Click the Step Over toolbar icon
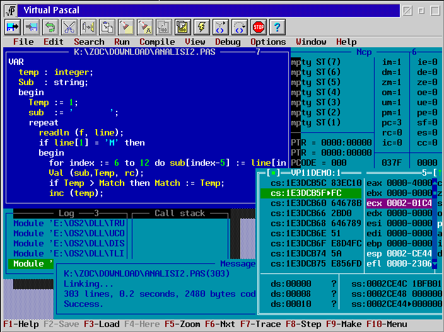This screenshot has width=444, height=332. 239,26
